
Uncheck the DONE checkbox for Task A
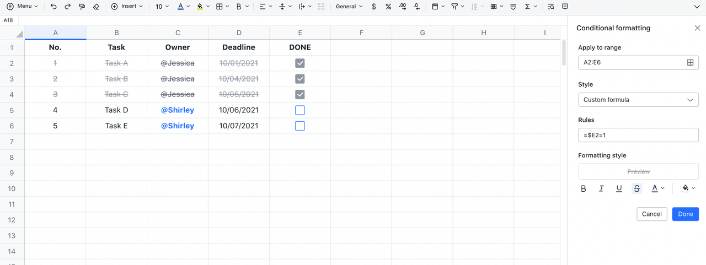pyautogui.click(x=299, y=63)
